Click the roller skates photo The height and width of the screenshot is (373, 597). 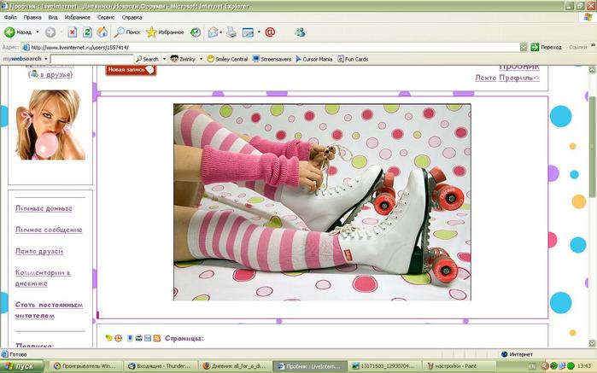click(x=322, y=202)
